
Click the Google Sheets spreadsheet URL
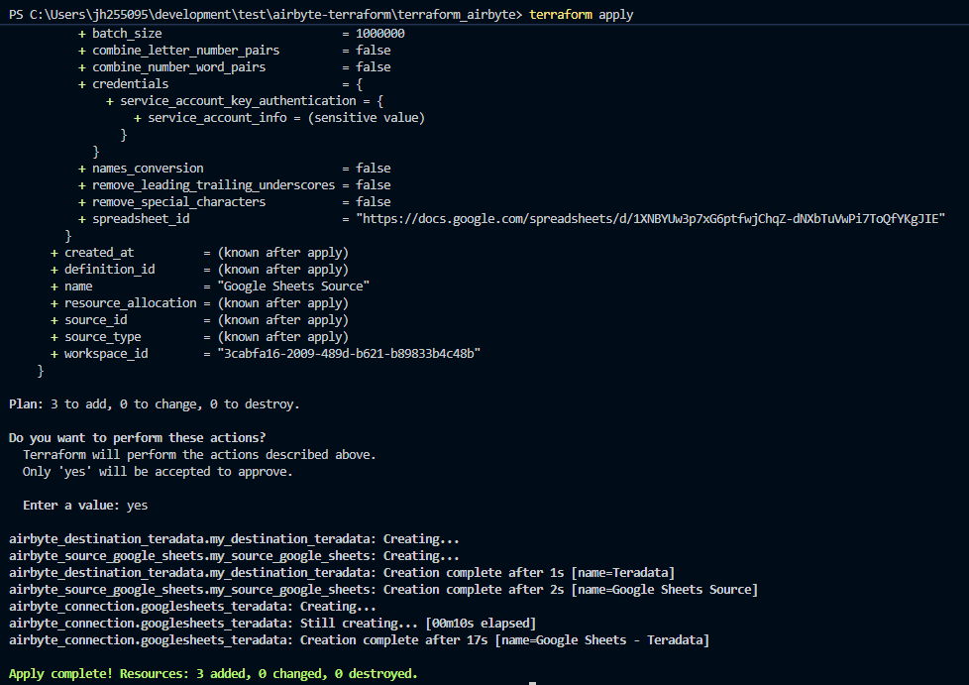651,219
